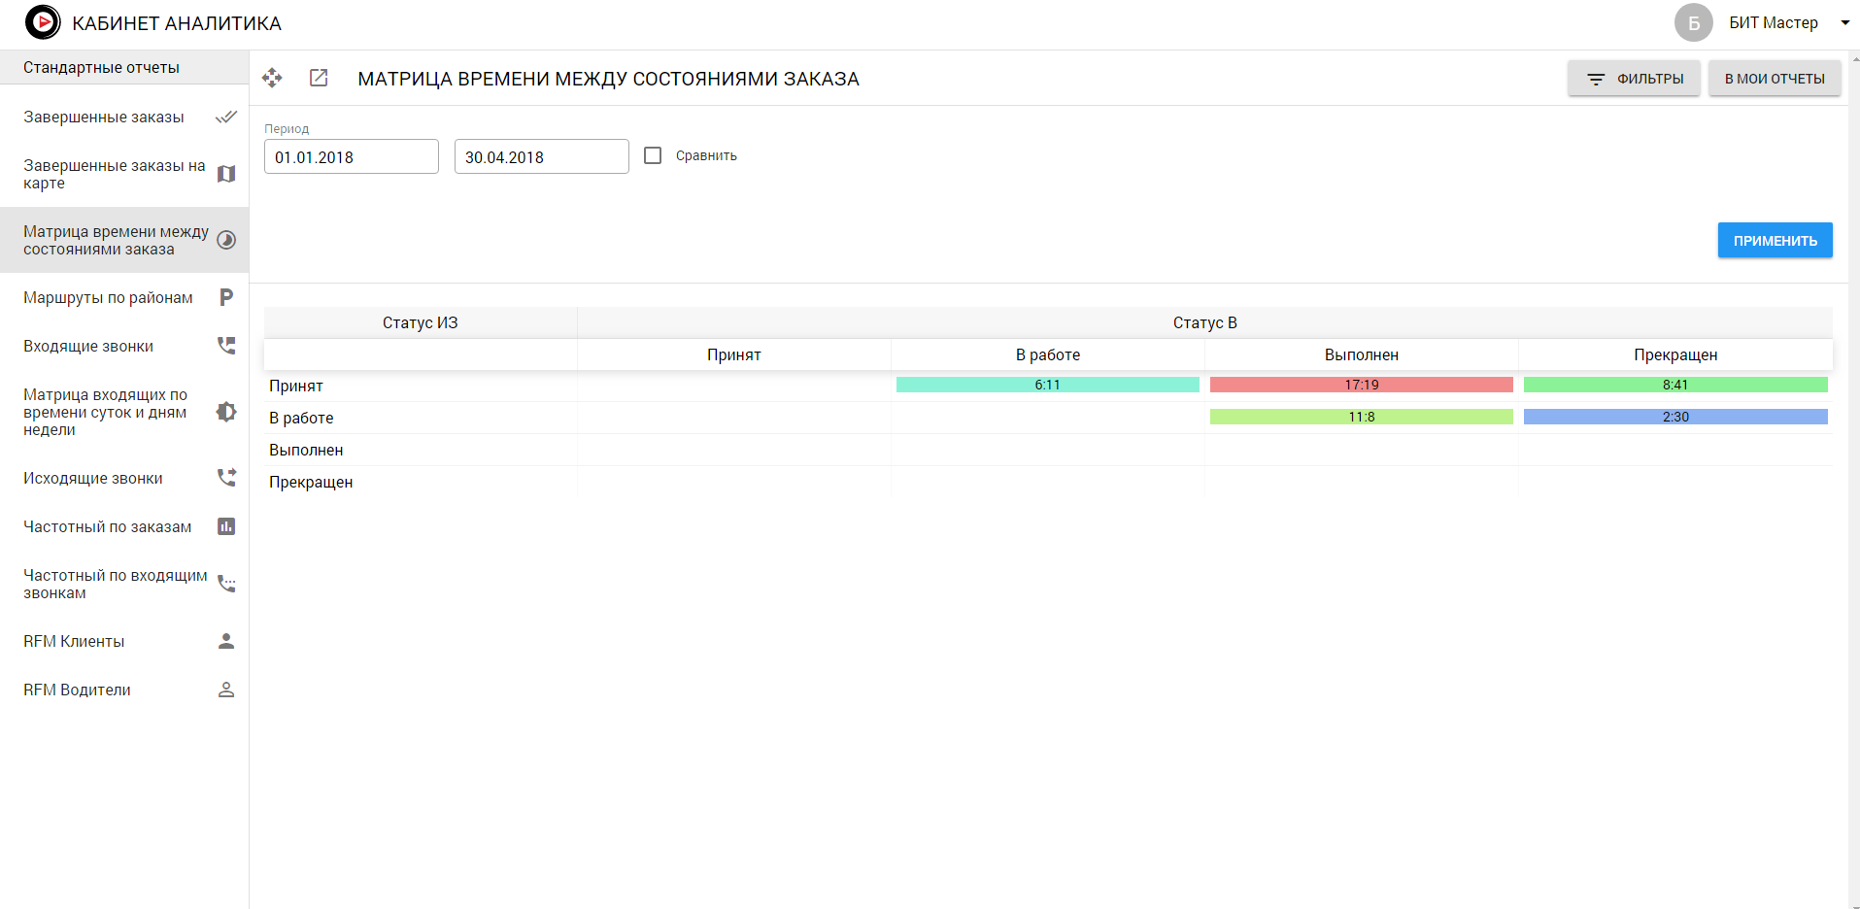The image size is (1860, 909).
Task: Click incoming call icon for Входящие звонки
Action: pos(226,346)
